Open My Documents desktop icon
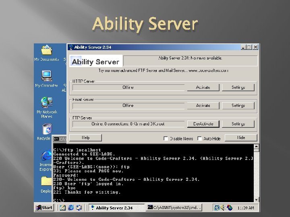This screenshot has width=290, height=217. coord(47,53)
